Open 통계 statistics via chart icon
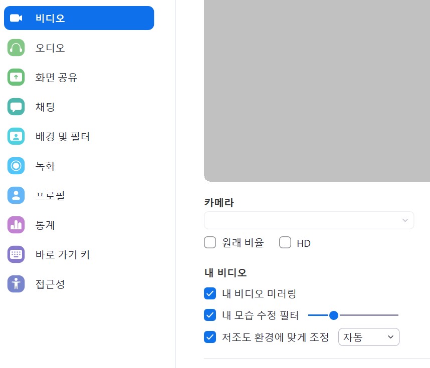This screenshot has width=430, height=368. [x=16, y=225]
